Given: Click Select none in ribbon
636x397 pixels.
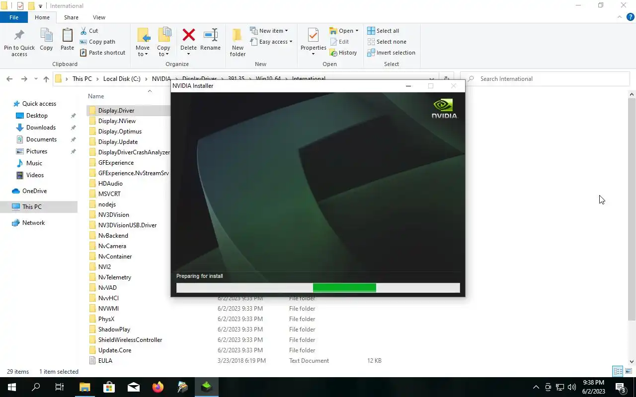Looking at the screenshot, I should coord(387,42).
